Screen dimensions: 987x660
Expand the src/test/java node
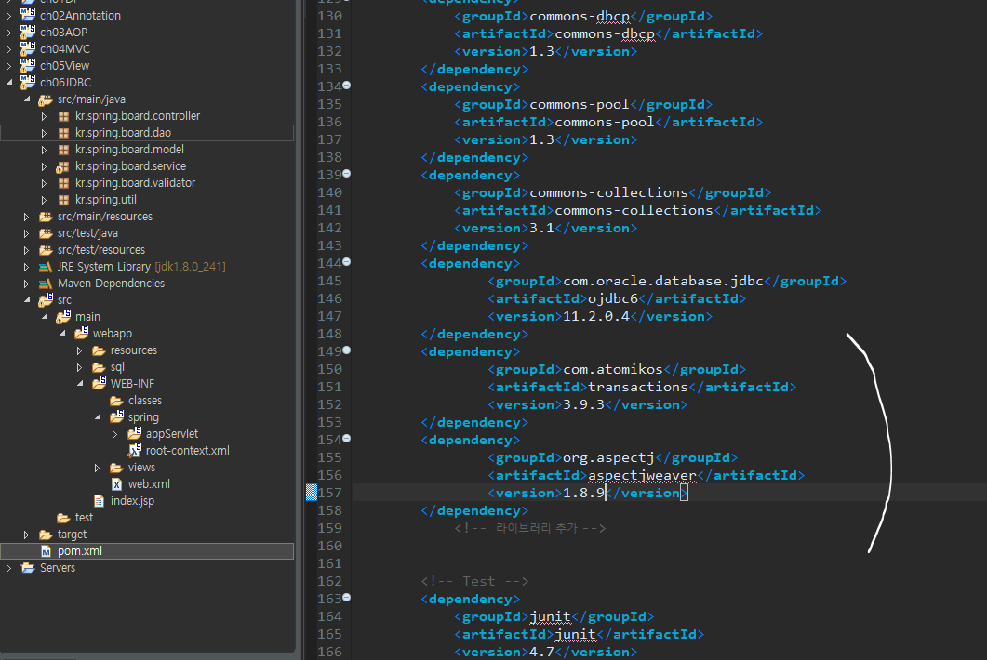click(x=26, y=233)
